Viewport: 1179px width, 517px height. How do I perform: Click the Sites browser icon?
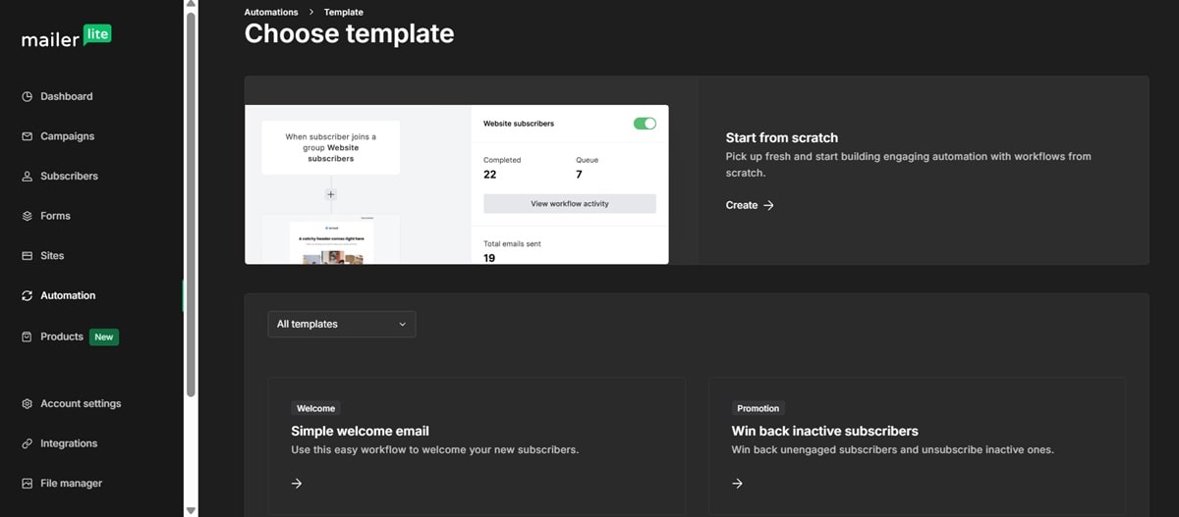tap(28, 256)
